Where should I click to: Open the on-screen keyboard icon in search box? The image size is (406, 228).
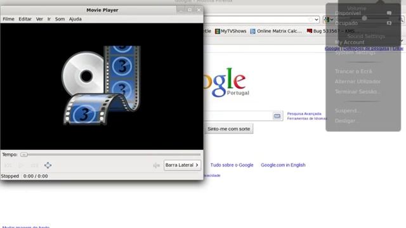(x=277, y=116)
